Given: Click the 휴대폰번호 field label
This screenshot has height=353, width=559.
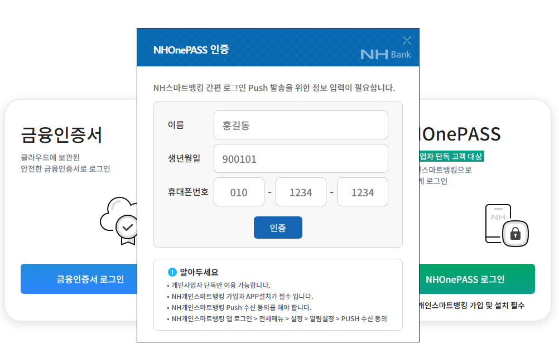Looking at the screenshot, I should tap(188, 192).
